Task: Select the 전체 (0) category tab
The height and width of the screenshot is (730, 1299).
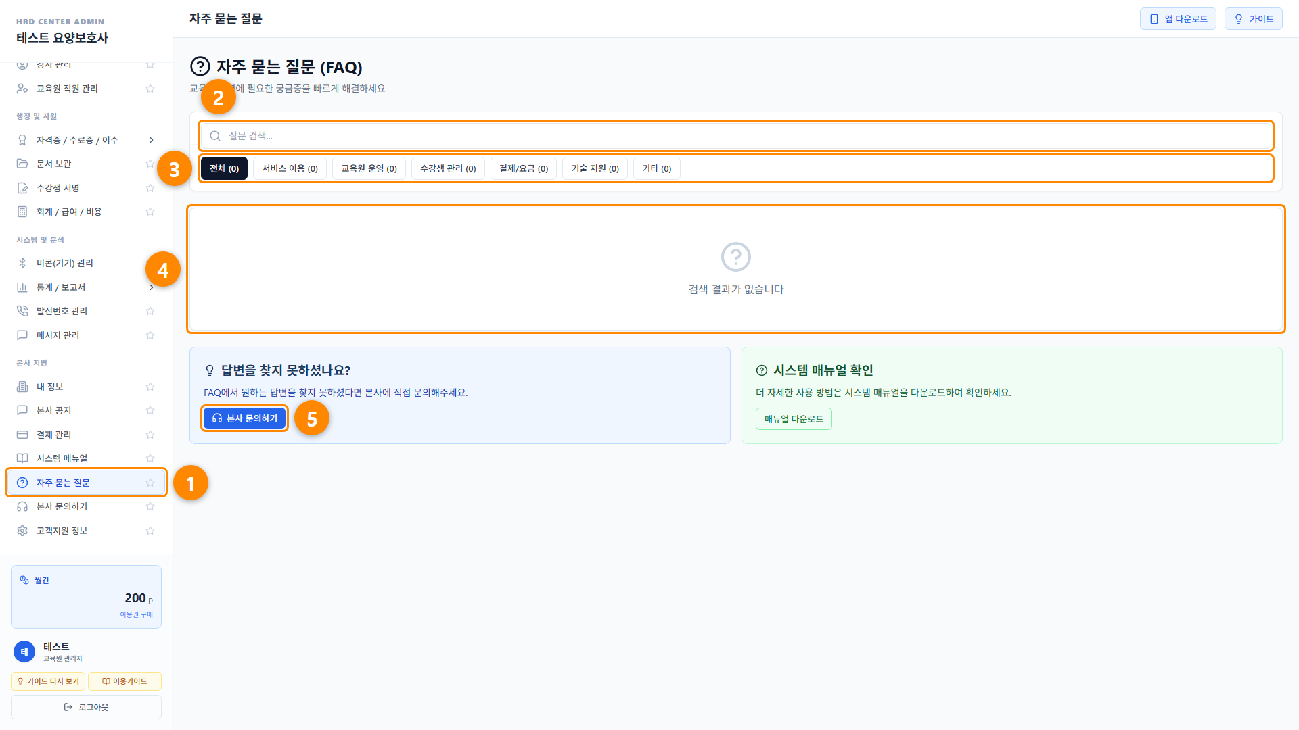Action: coord(224,168)
